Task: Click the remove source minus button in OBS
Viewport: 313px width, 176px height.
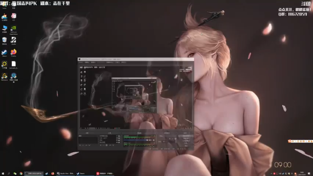Action: (103, 145)
